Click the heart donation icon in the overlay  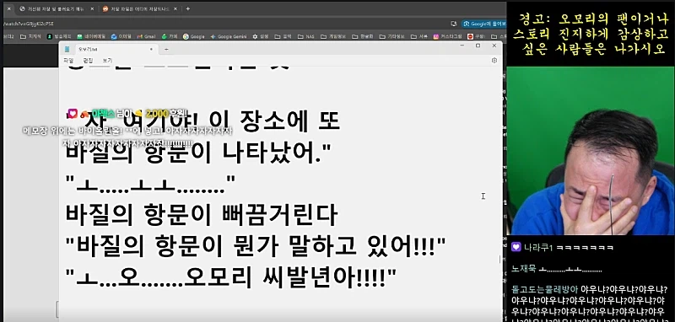pyautogui.click(x=73, y=114)
